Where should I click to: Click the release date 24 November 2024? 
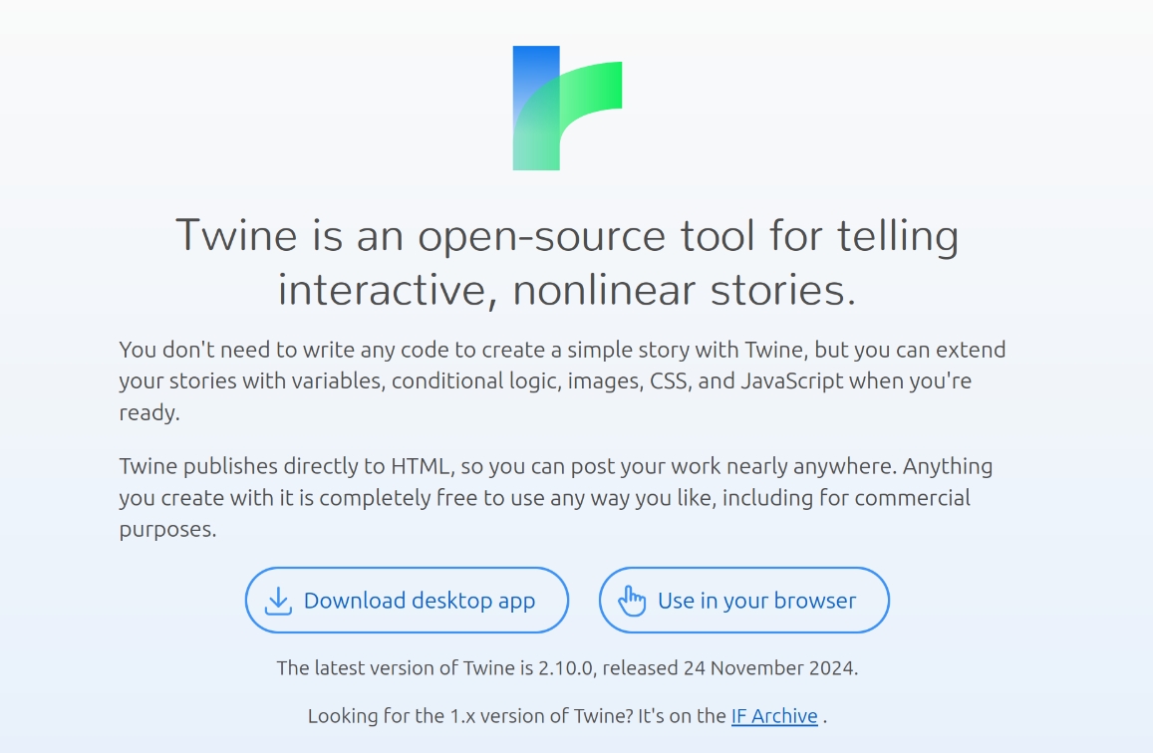pyautogui.click(x=769, y=667)
